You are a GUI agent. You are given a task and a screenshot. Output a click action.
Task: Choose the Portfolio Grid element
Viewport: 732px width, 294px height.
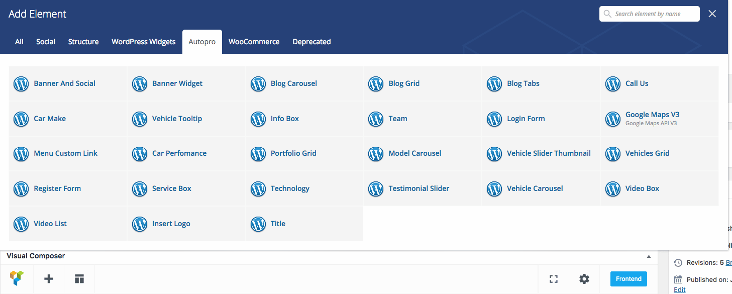click(x=304, y=153)
